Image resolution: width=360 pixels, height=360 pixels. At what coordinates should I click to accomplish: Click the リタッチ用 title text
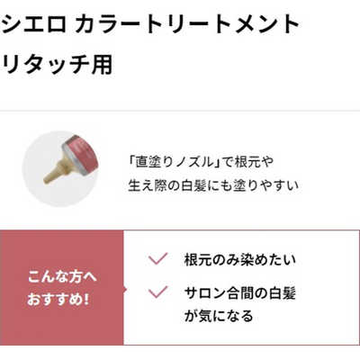[57, 64]
